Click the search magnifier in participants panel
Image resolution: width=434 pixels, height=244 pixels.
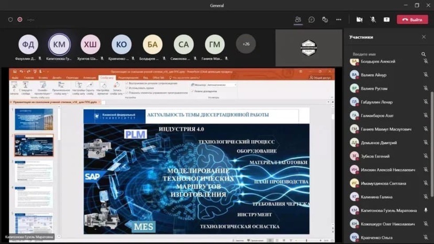click(424, 54)
